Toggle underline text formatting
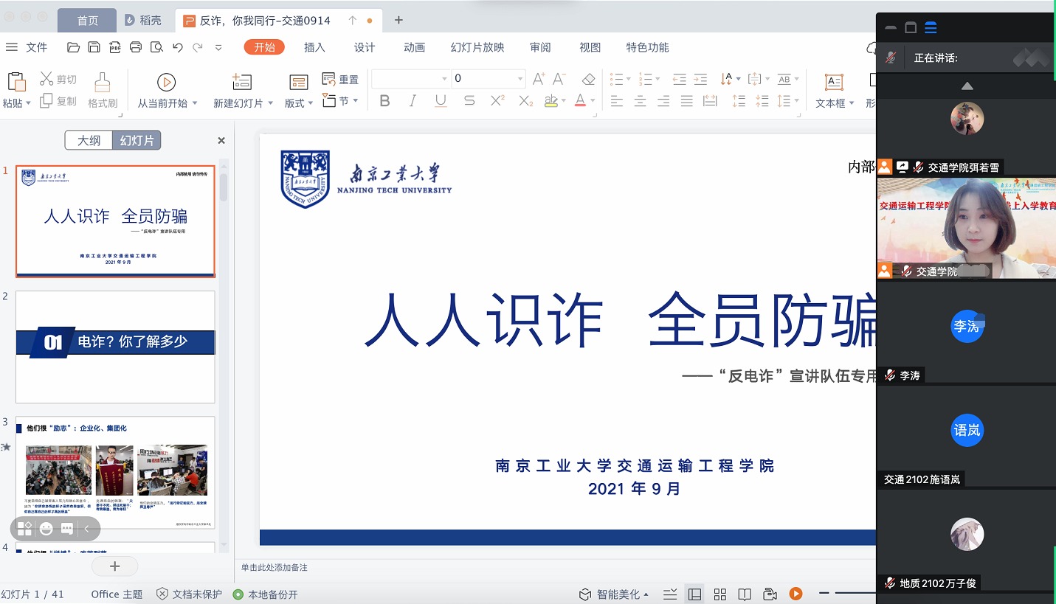Image resolution: width=1056 pixels, height=604 pixels. click(441, 101)
